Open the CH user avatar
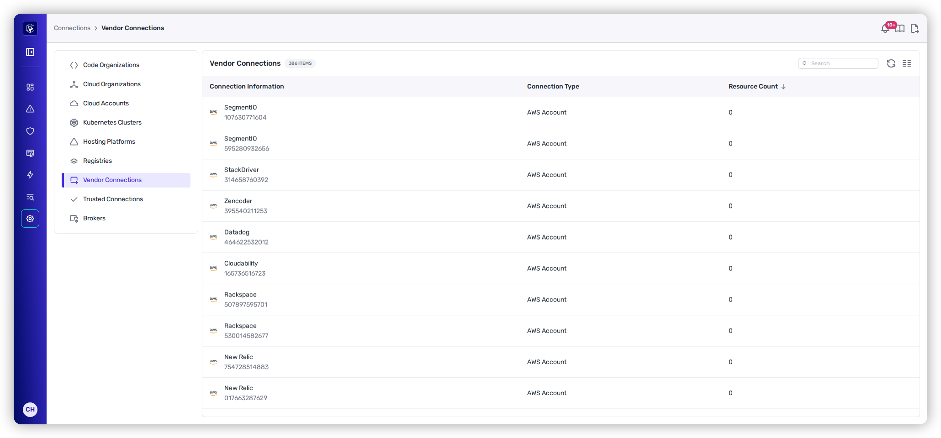941x438 pixels. point(30,409)
